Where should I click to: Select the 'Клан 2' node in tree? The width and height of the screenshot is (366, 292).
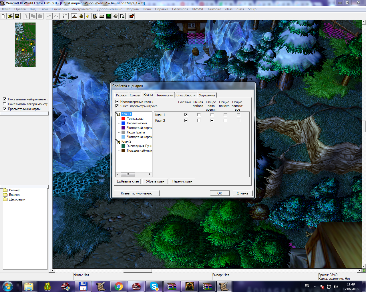[126, 141]
